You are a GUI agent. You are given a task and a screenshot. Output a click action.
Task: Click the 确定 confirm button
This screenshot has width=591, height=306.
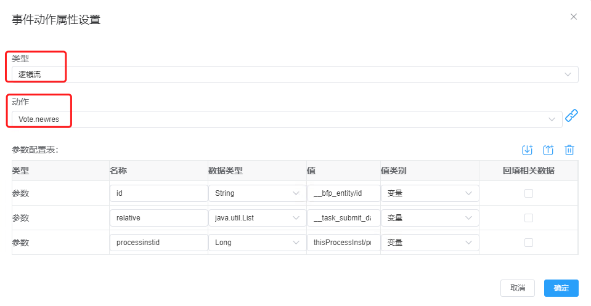click(x=561, y=288)
